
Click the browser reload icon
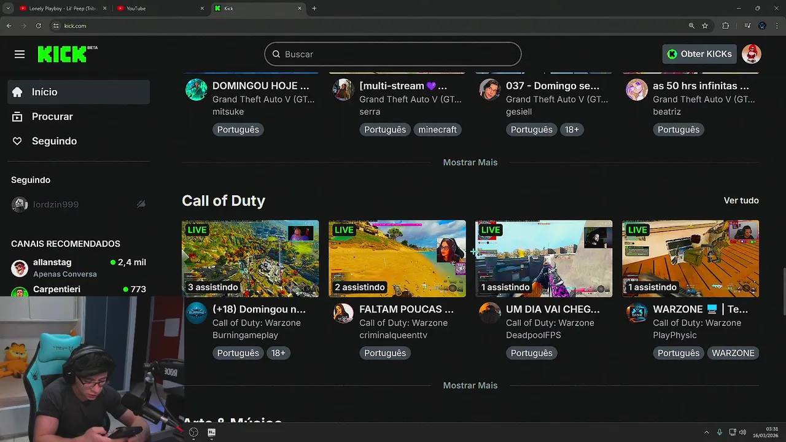coord(38,26)
